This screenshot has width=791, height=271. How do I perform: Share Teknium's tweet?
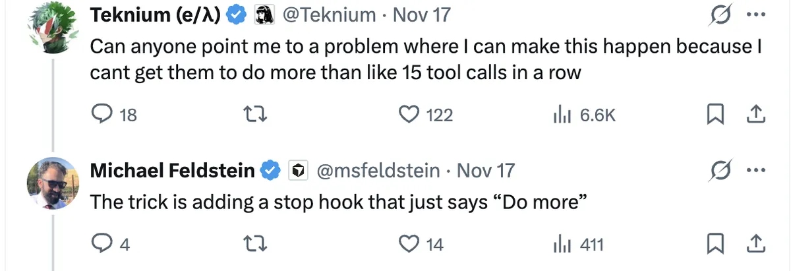[755, 115]
